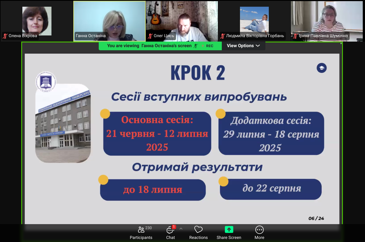Click muted mic icon beside Людмила Вікторівна Горбань
The height and width of the screenshot is (242, 365).
coord(223,36)
